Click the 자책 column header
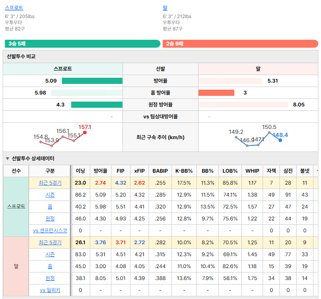321x299 pixels. click(271, 171)
